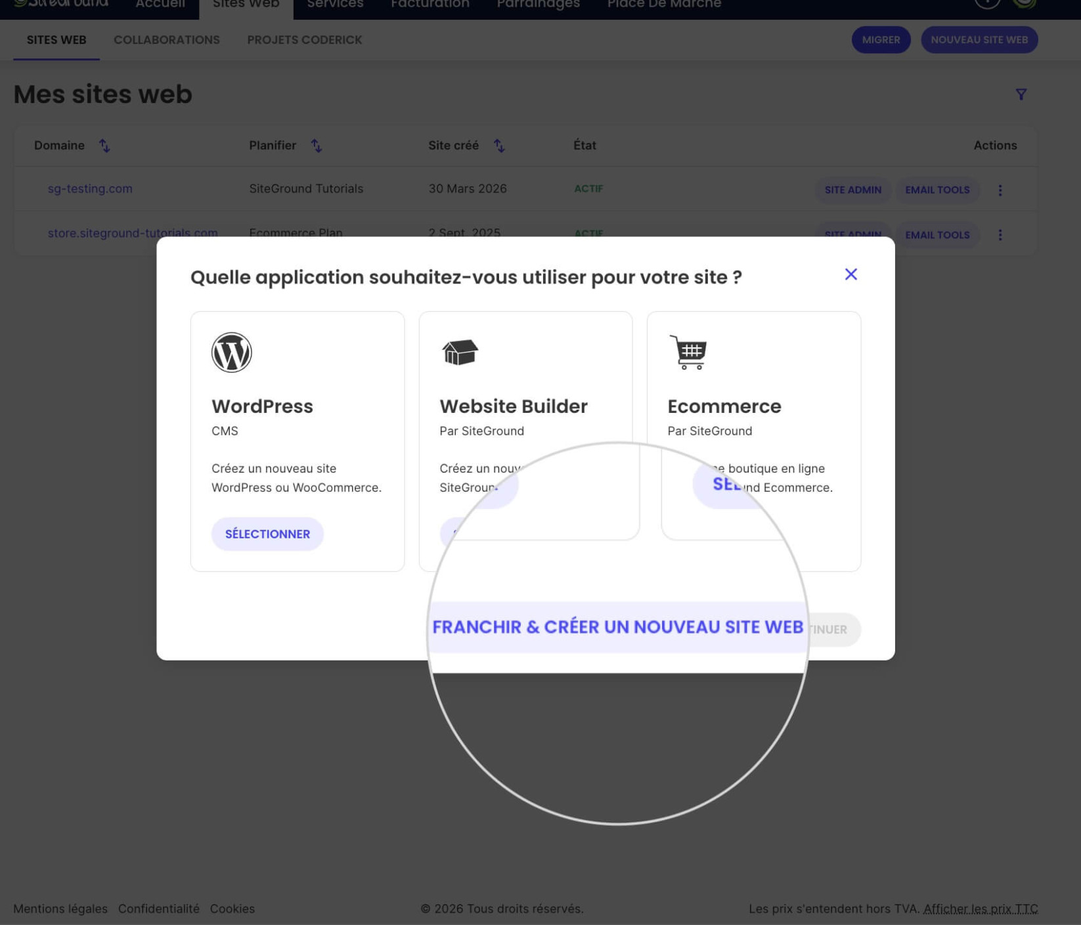The height and width of the screenshot is (925, 1081).
Task: Switch to the COLLABORATIONS tab
Action: [x=167, y=40]
